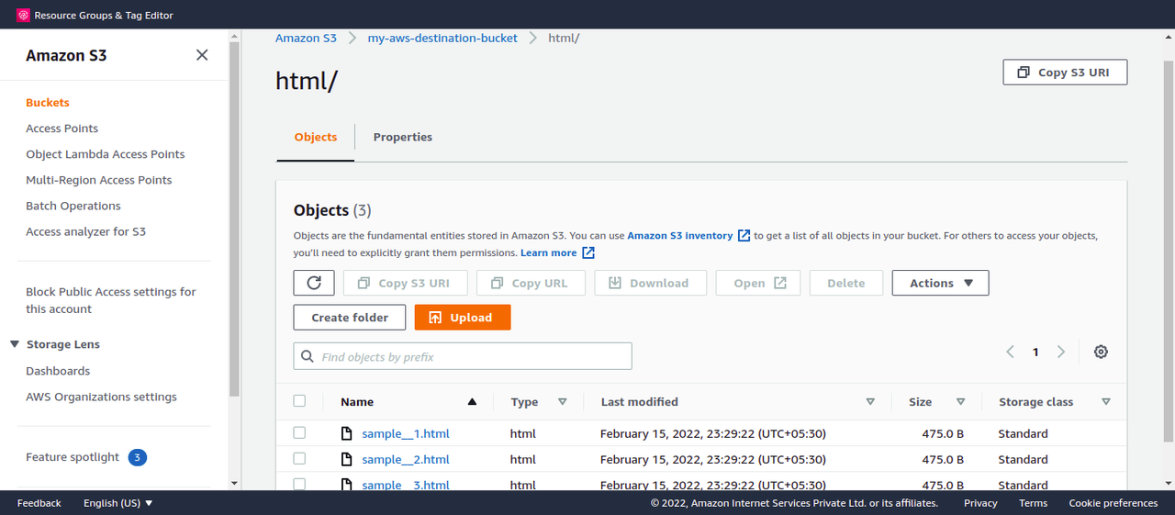Image resolution: width=1175 pixels, height=515 pixels.
Task: Open Multi-Region Access Points
Action: (x=99, y=180)
